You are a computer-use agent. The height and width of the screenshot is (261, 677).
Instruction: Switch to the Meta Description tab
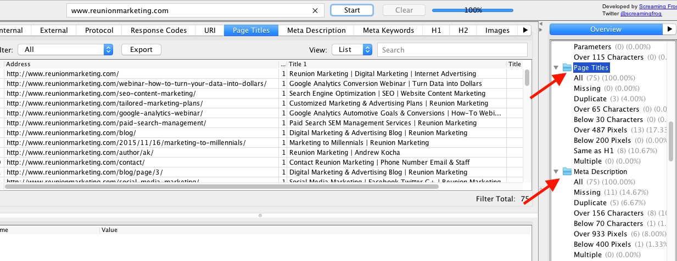point(316,31)
